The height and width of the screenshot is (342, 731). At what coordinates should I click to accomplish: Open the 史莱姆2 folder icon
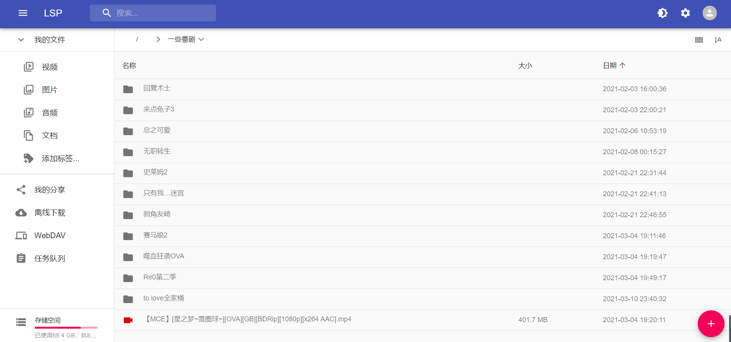[x=128, y=173]
